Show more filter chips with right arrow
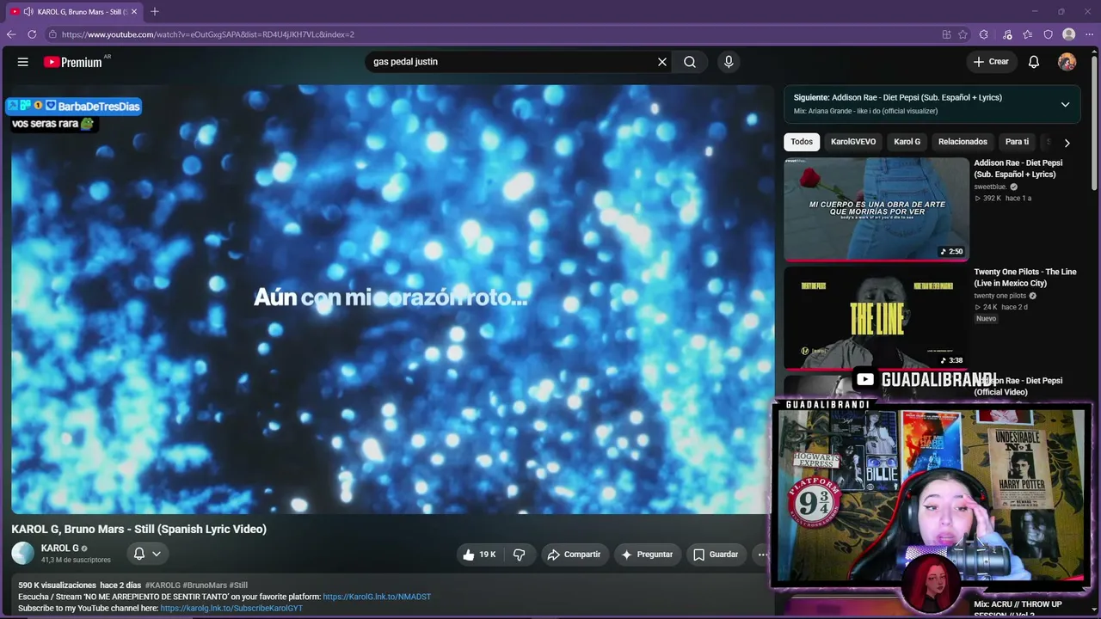Image resolution: width=1101 pixels, height=619 pixels. pyautogui.click(x=1067, y=143)
